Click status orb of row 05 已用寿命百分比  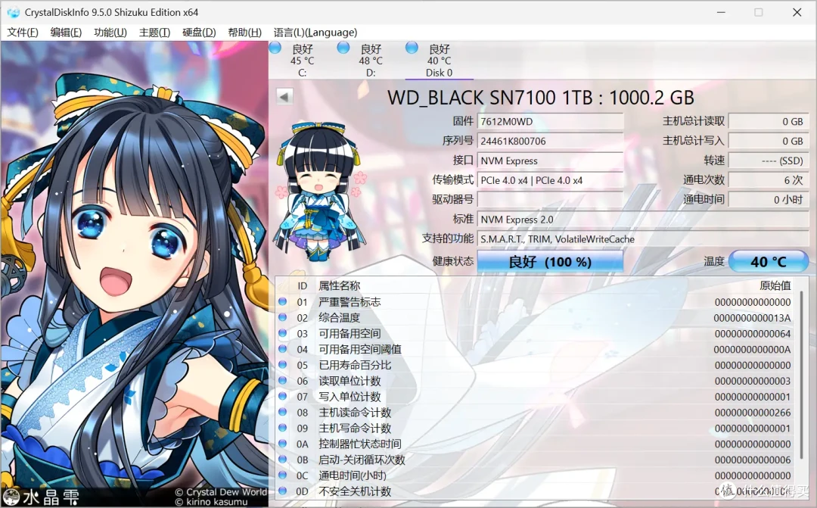(283, 365)
